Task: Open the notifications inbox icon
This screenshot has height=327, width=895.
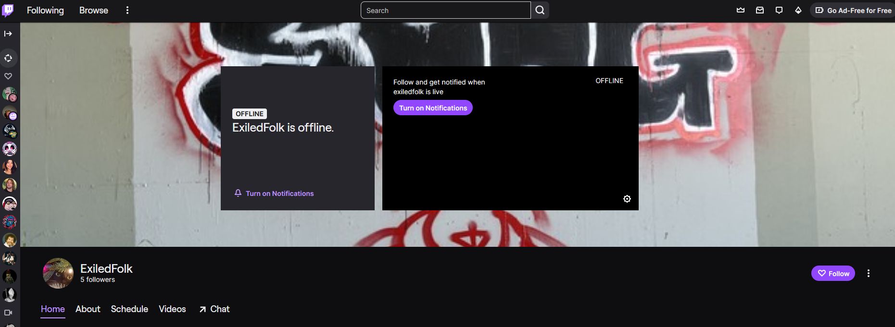Action: pyautogui.click(x=760, y=10)
